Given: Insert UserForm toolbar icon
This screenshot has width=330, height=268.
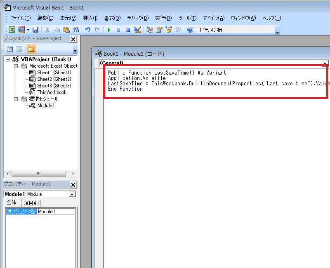Looking at the screenshot, I should pyautogui.click(x=21, y=30).
